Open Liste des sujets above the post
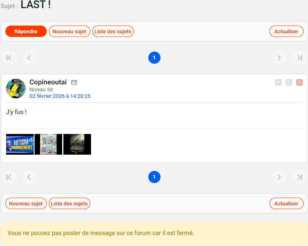This screenshot has width=308, height=246. coord(113,31)
